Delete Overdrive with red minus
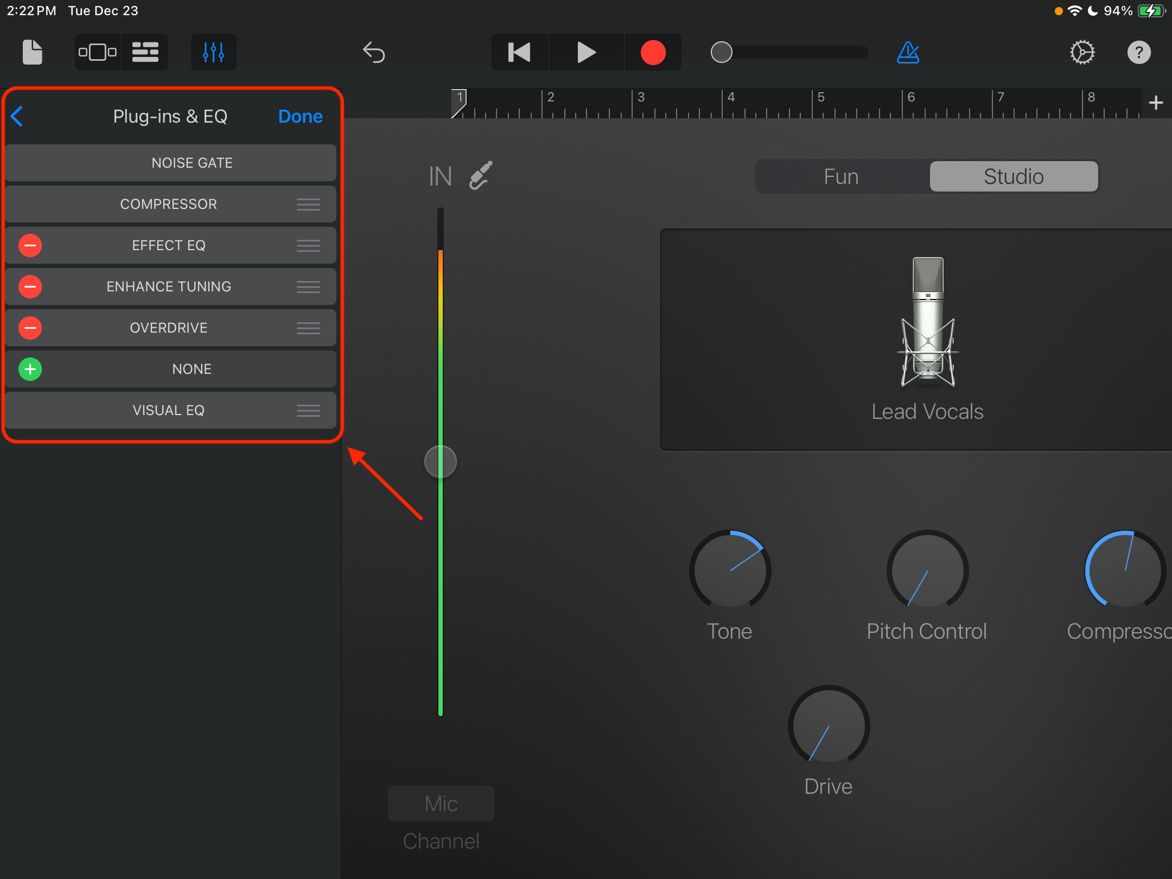Screen dimensions: 1172x879 pyautogui.click(x=30, y=328)
